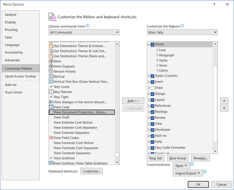Click info icon next to Reset
The width and height of the screenshot is (234, 190).
pyautogui.click(x=192, y=164)
